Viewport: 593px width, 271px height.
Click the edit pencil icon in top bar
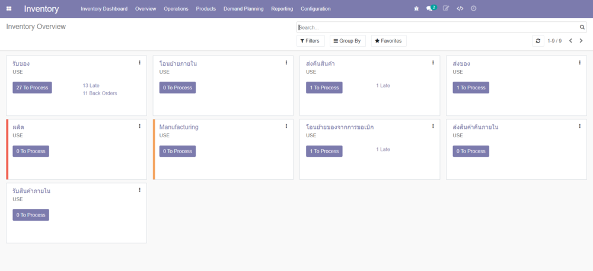tap(446, 8)
